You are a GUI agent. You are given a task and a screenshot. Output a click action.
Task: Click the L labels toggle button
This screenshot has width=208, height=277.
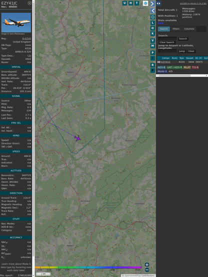coord(152,23)
